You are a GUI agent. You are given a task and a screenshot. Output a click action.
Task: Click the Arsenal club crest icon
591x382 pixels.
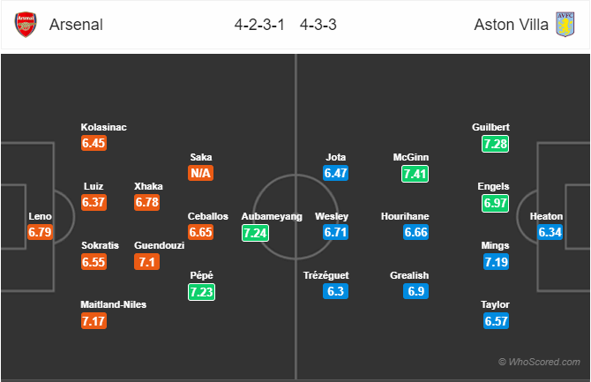[26, 25]
